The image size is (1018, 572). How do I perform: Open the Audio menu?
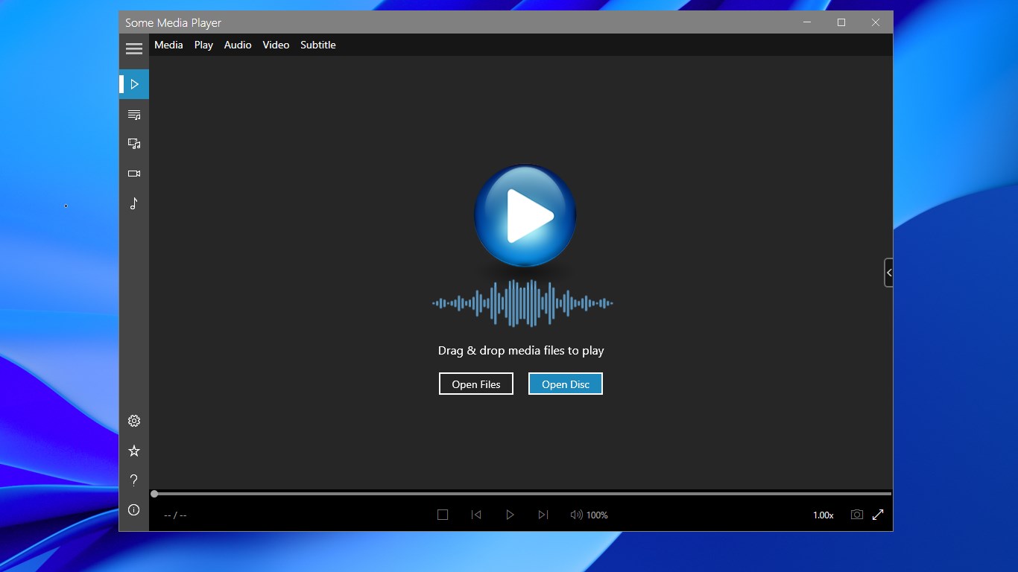(x=238, y=45)
